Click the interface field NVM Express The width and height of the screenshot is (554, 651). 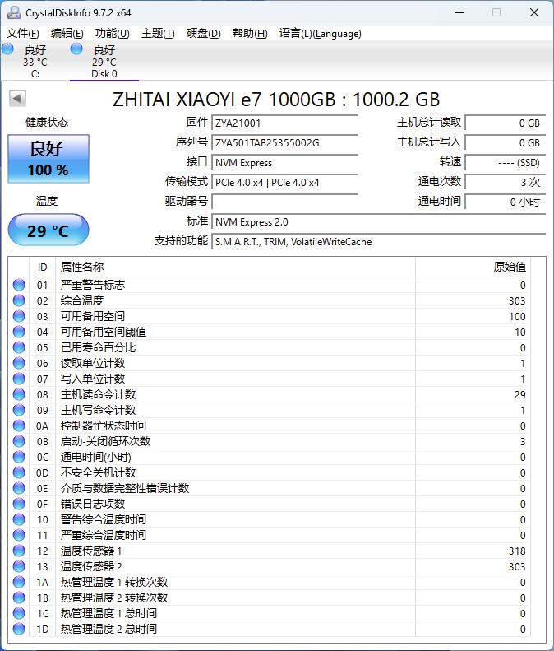pyautogui.click(x=285, y=163)
